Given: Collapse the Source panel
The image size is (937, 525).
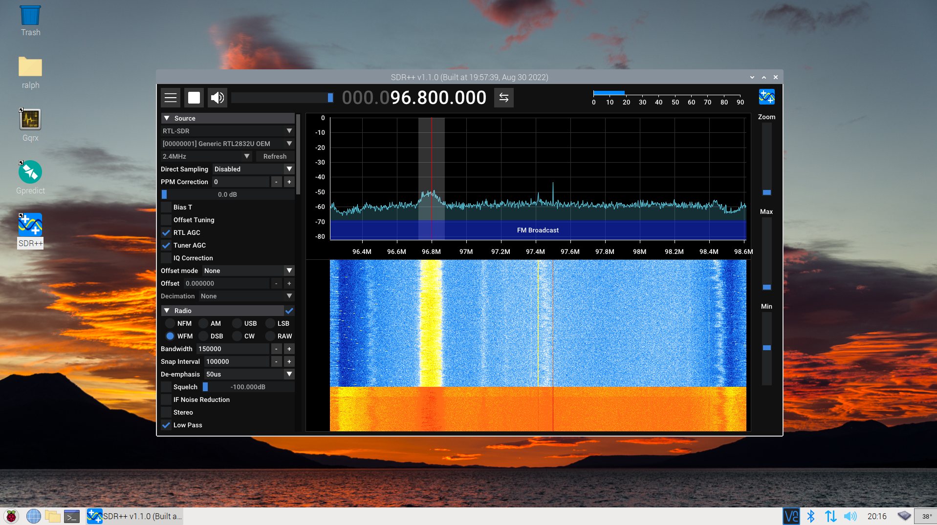Looking at the screenshot, I should tap(167, 118).
